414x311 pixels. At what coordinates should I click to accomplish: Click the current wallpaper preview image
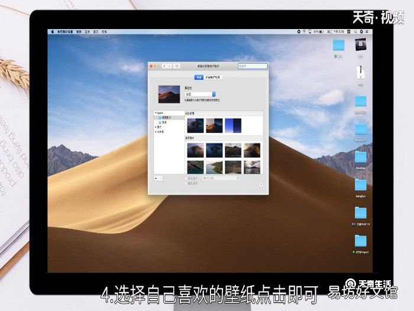coord(169,94)
